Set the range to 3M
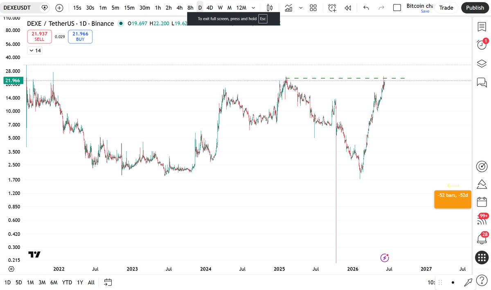This screenshot has height=290, width=491. point(42,282)
